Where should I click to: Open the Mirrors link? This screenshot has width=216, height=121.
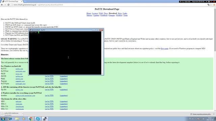click(x=89, y=15)
